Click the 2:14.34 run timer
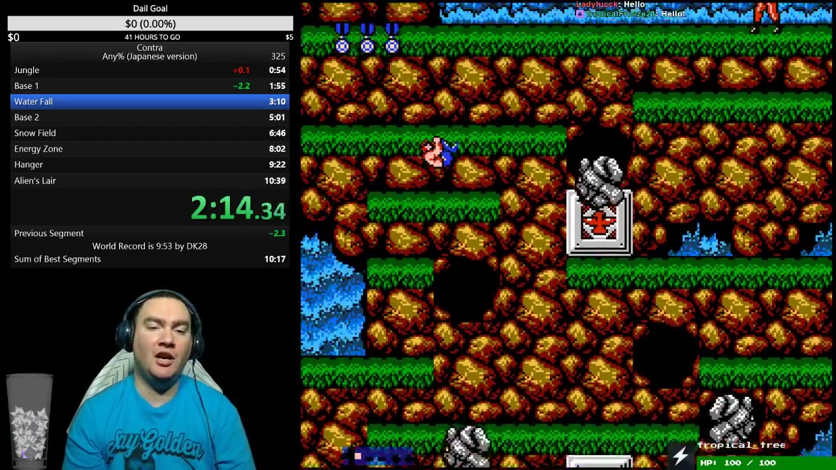 pos(238,208)
